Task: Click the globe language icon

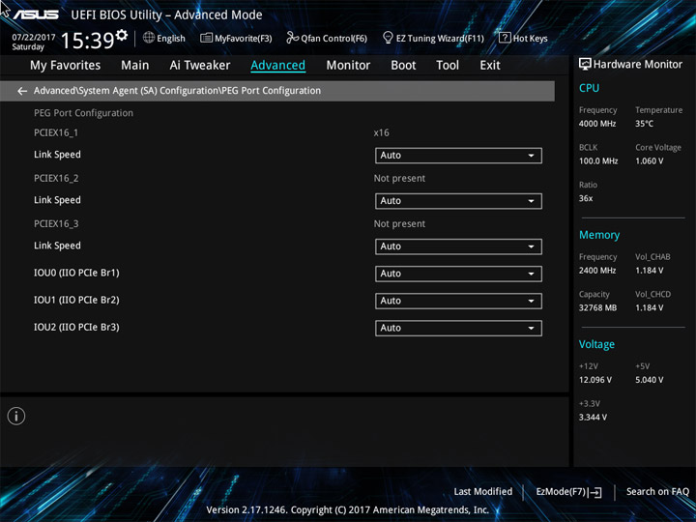Action: (x=149, y=38)
